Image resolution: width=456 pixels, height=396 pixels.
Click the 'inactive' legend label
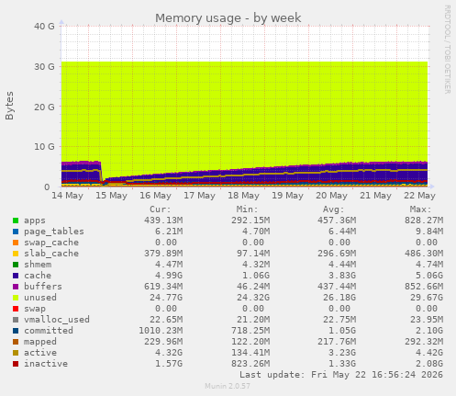pos(46,364)
